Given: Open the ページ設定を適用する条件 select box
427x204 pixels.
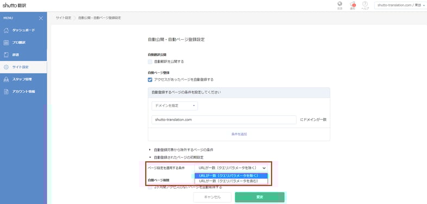Looking at the screenshot, I should click(x=231, y=168).
